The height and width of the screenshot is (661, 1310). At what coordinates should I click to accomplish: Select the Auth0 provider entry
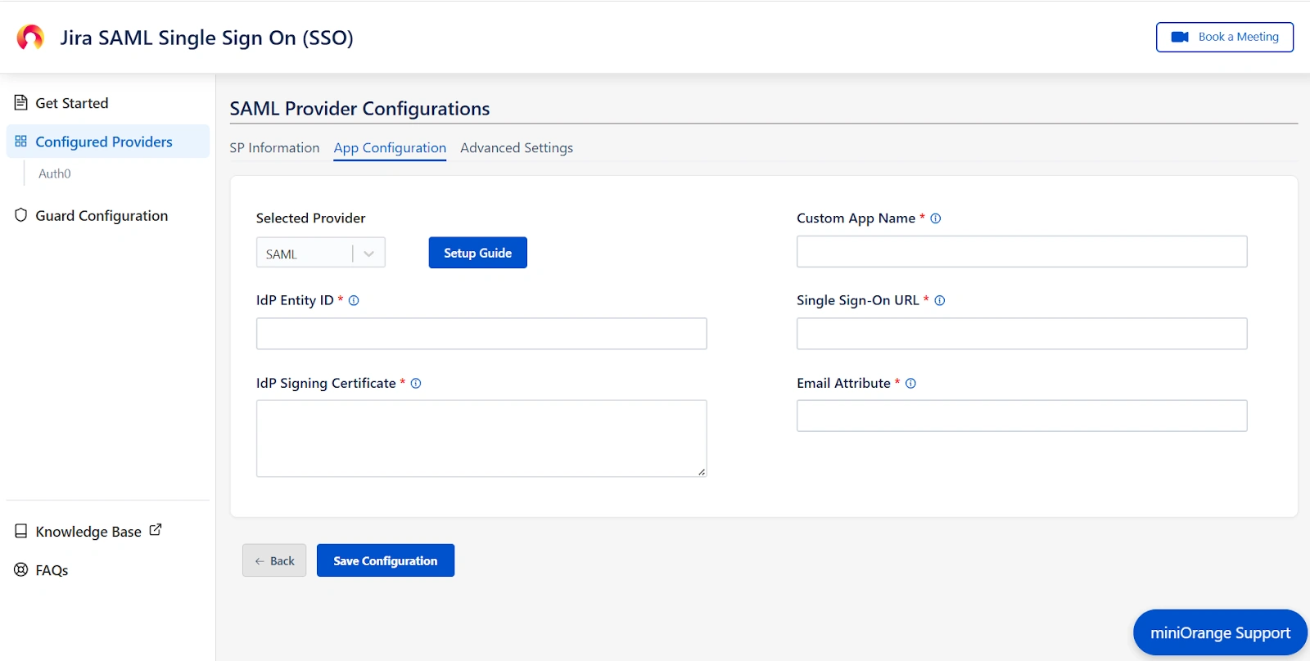(x=55, y=173)
